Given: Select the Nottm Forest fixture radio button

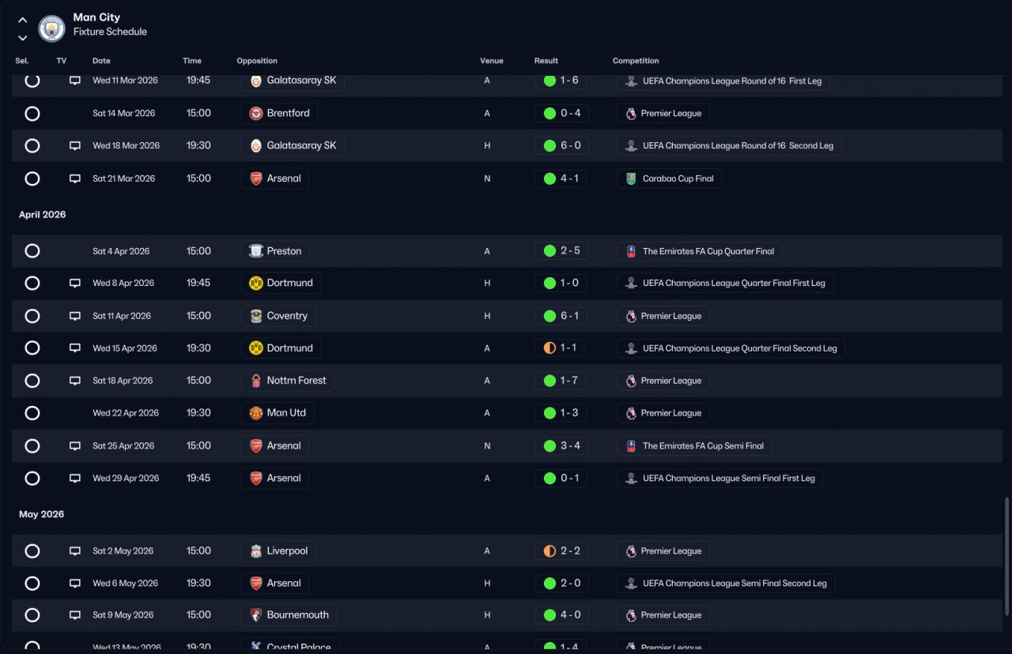Looking at the screenshot, I should (x=32, y=381).
